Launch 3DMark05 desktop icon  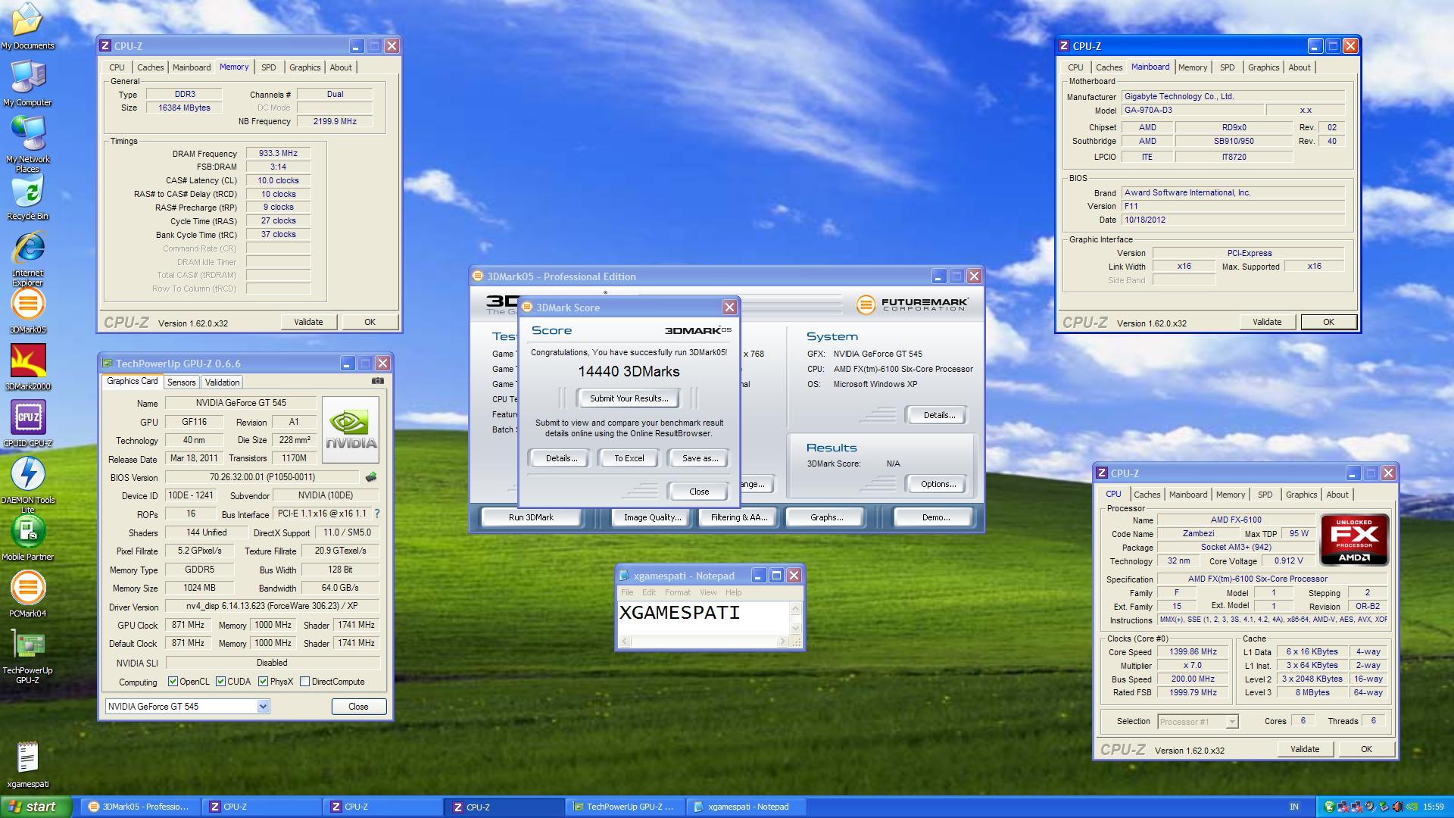coord(27,310)
